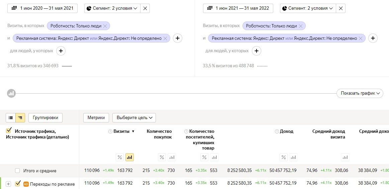
Task: Open date range 1 июн 2020 — 31 мая 2021
Action: [42, 8]
